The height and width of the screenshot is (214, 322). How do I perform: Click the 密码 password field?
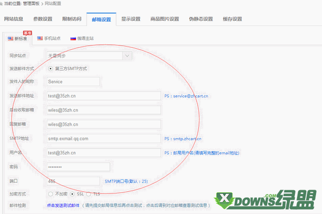click(x=79, y=167)
